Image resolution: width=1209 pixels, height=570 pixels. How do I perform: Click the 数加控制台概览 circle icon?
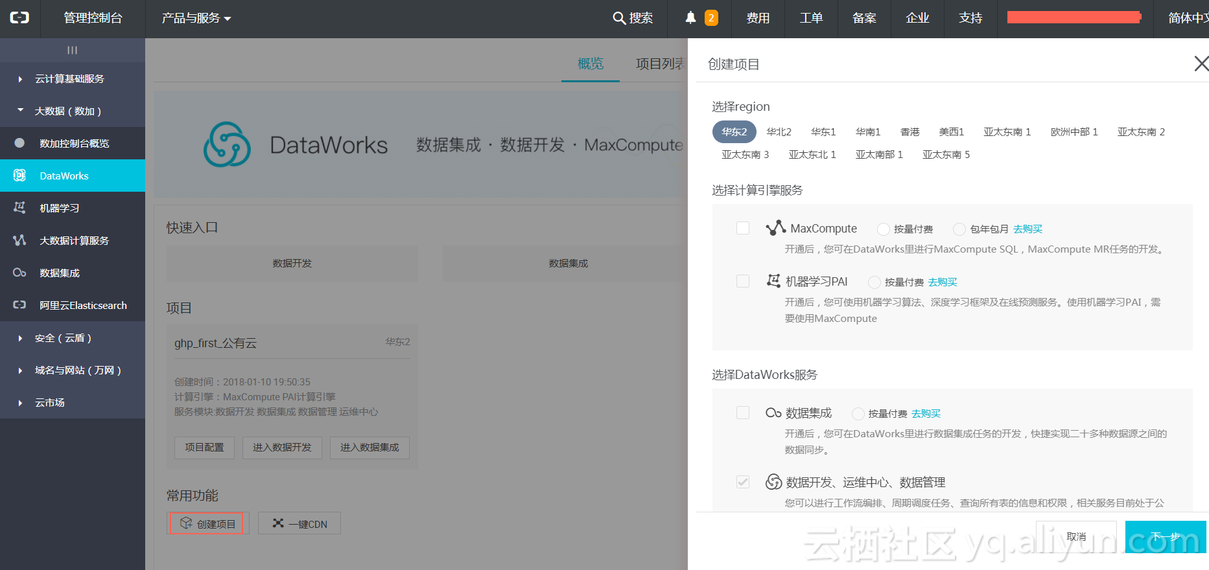[x=19, y=143]
